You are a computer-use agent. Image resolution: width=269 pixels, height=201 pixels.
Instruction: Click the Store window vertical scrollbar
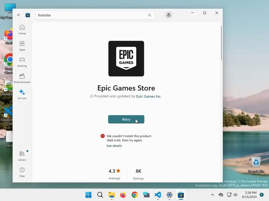coord(221,43)
